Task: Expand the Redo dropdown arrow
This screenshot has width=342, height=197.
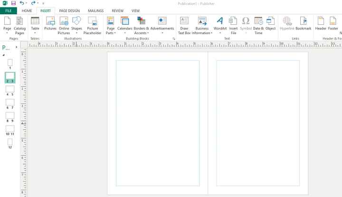Action: point(38,3)
